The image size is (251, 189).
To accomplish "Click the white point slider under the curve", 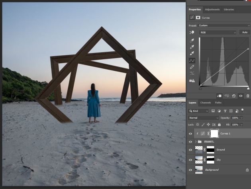I will pos(248,88).
